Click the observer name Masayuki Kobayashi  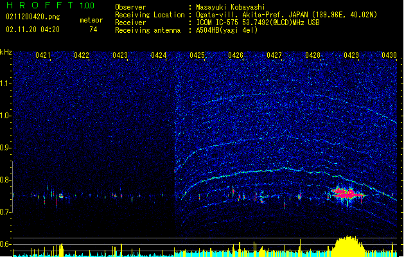[x=231, y=7]
